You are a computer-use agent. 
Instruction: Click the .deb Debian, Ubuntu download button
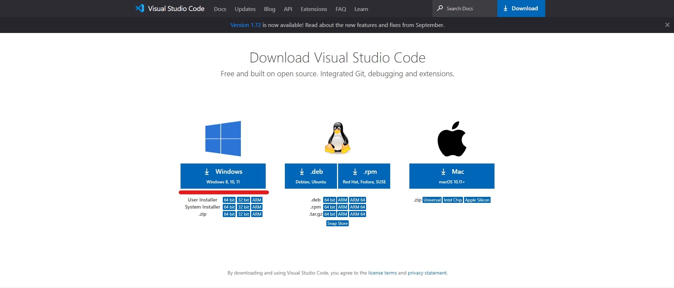(x=311, y=176)
